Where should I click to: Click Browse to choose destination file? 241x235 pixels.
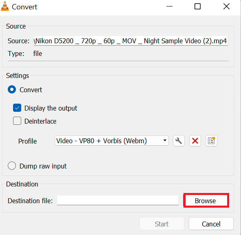pyautogui.click(x=206, y=200)
